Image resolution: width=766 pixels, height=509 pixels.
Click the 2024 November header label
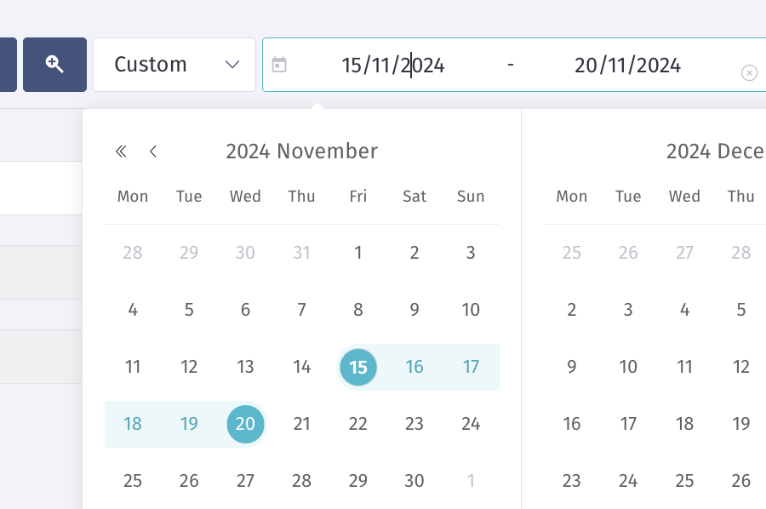(x=302, y=152)
